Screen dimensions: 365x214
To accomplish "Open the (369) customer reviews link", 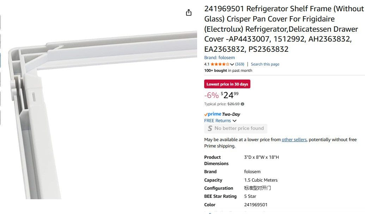I will tap(240, 64).
